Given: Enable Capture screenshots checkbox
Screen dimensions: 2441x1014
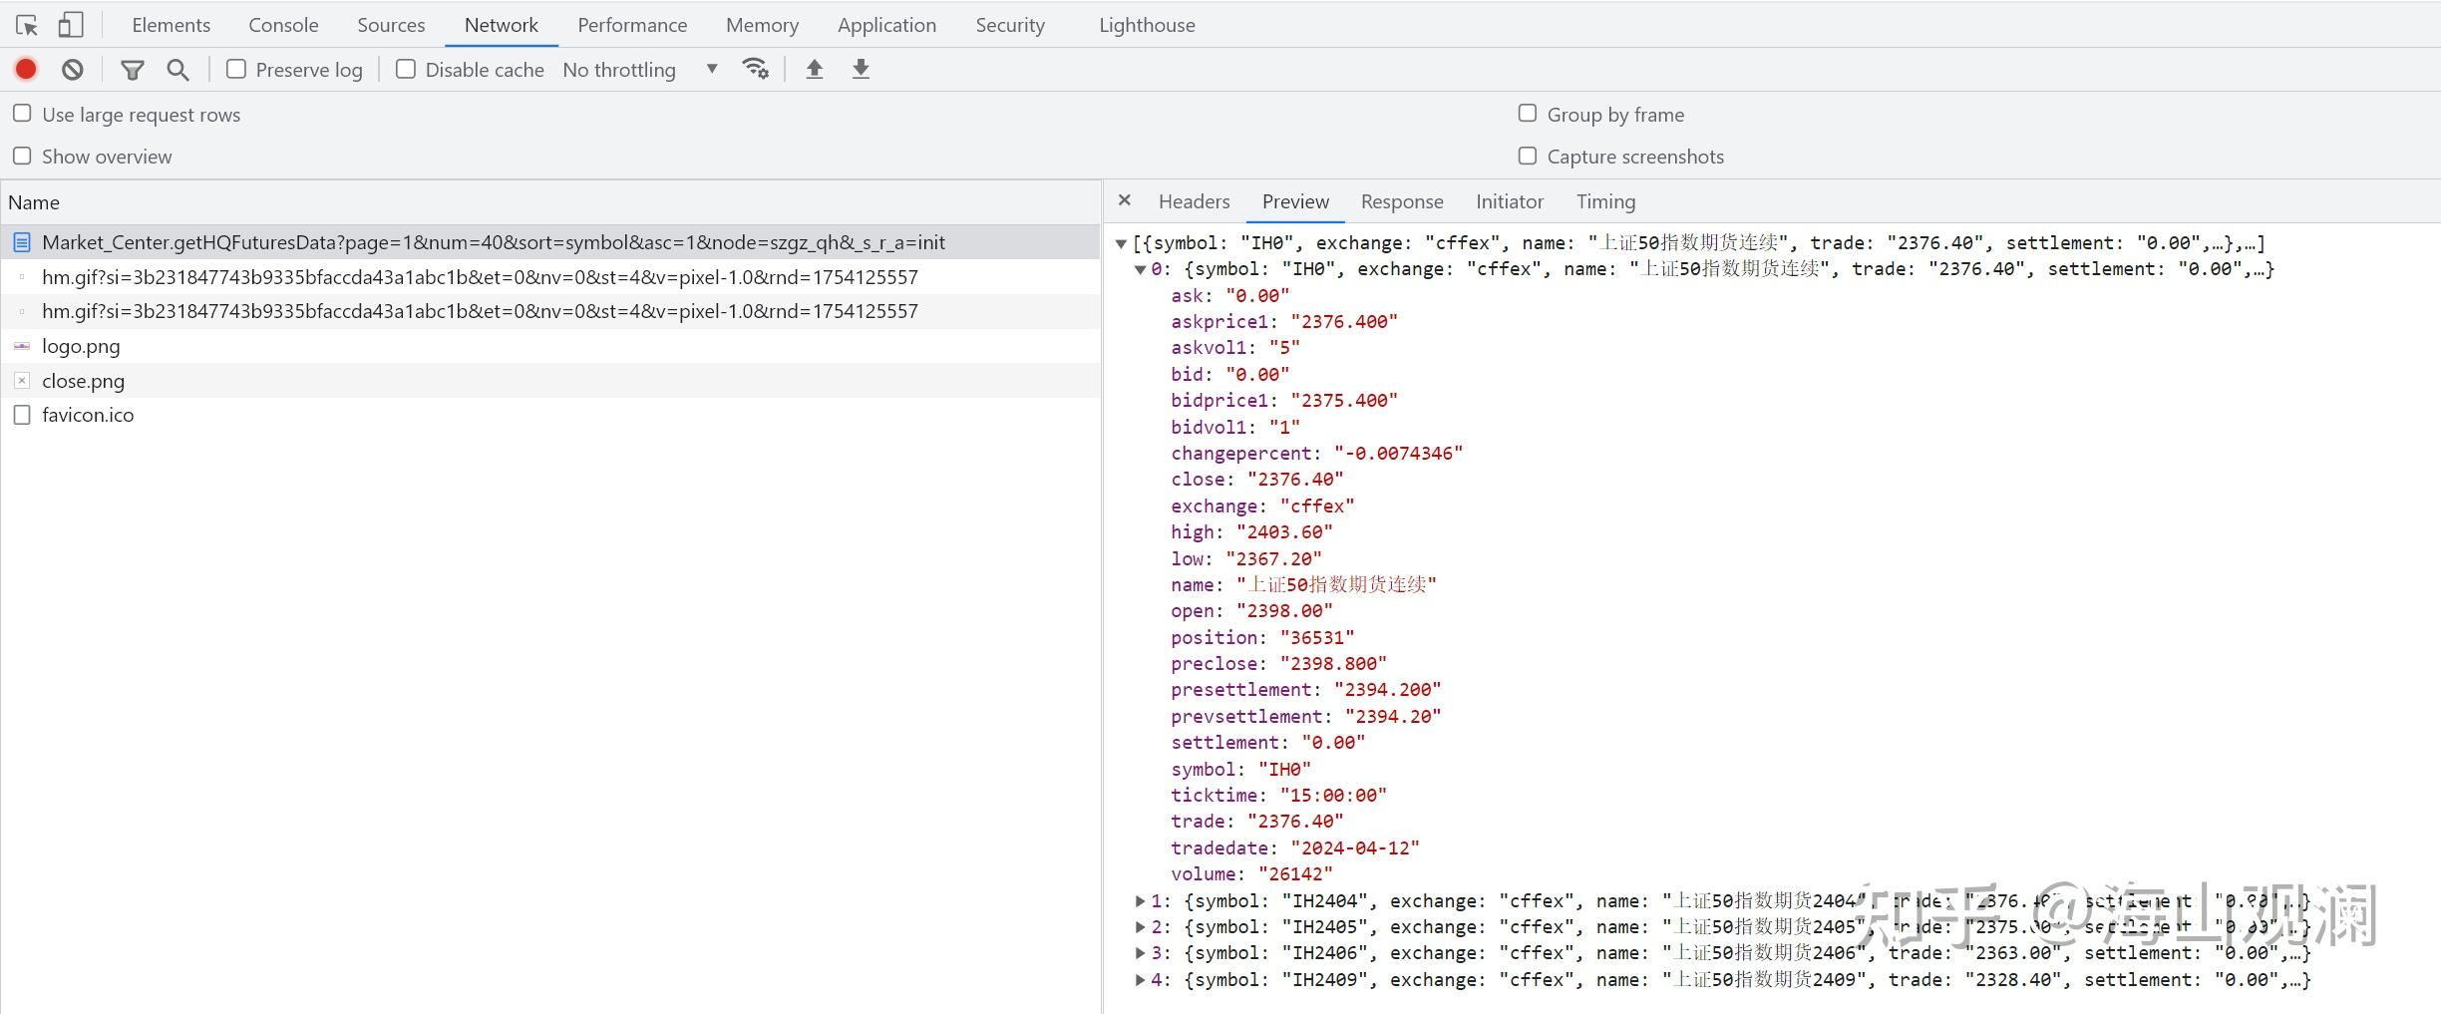Looking at the screenshot, I should (x=1527, y=156).
